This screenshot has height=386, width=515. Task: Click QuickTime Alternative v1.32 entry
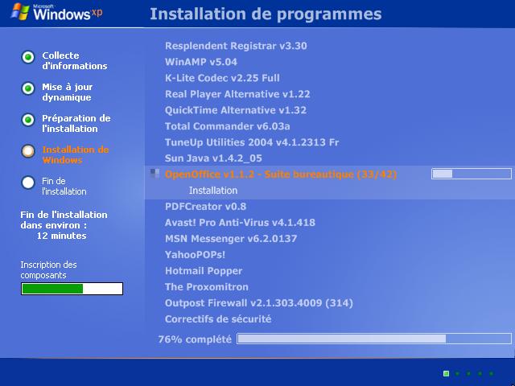pyautogui.click(x=236, y=110)
